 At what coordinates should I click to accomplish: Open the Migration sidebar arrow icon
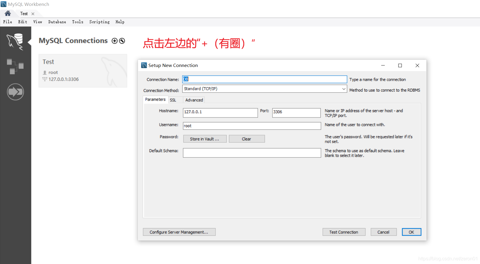15,92
